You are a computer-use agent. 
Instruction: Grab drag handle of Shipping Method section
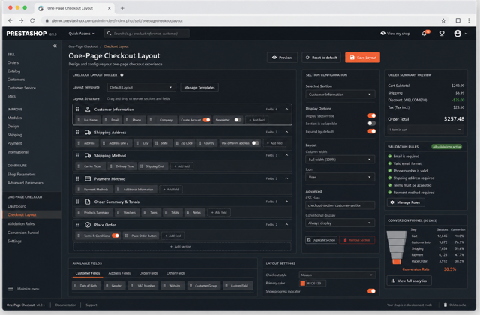(78, 155)
